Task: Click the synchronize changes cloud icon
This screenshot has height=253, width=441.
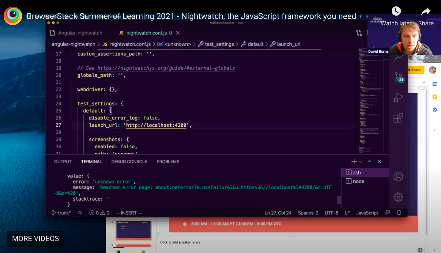Action: 80,213
